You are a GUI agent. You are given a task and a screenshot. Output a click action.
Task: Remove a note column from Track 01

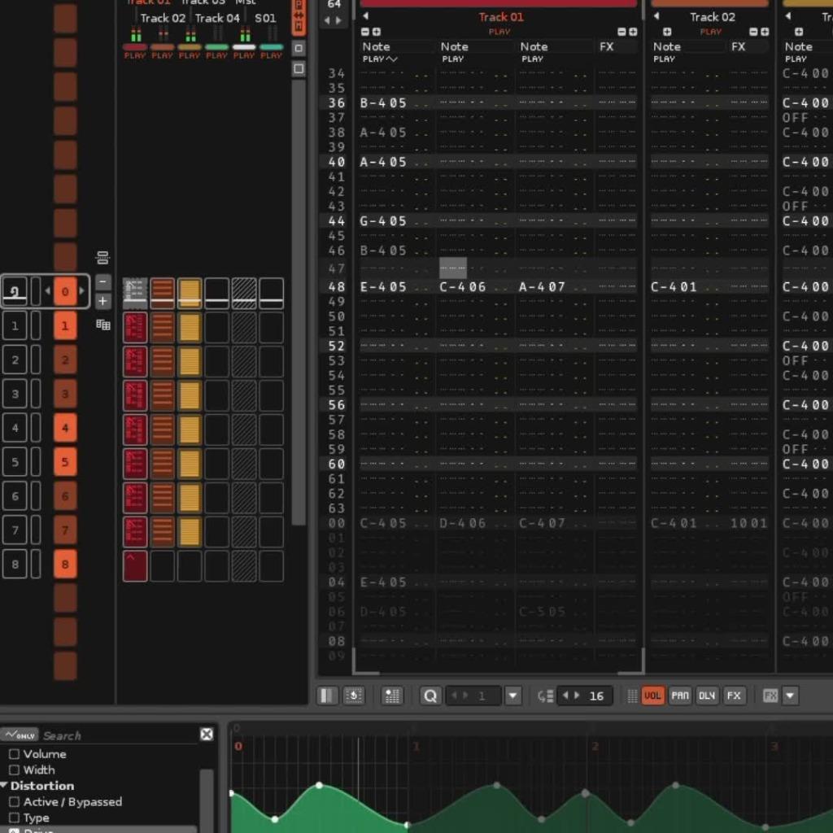tap(365, 32)
